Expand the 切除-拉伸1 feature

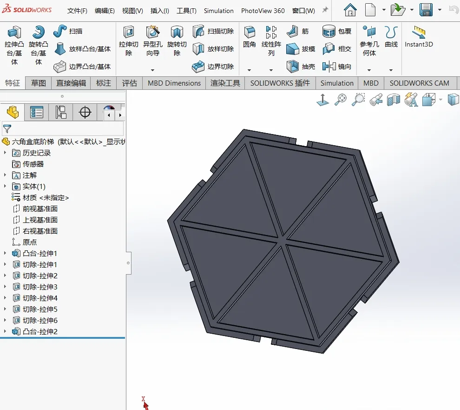point(5,264)
